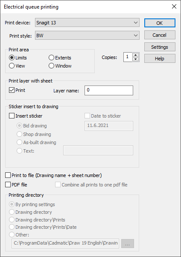
Task: Confirm the dialog with OK
Action: coord(160,23)
